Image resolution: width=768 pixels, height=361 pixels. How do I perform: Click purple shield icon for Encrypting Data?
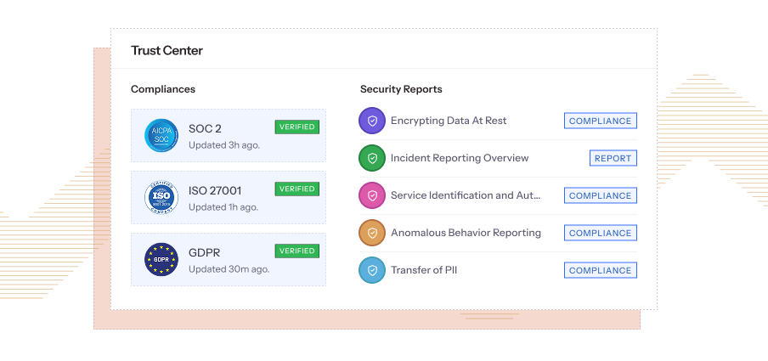[x=372, y=121]
